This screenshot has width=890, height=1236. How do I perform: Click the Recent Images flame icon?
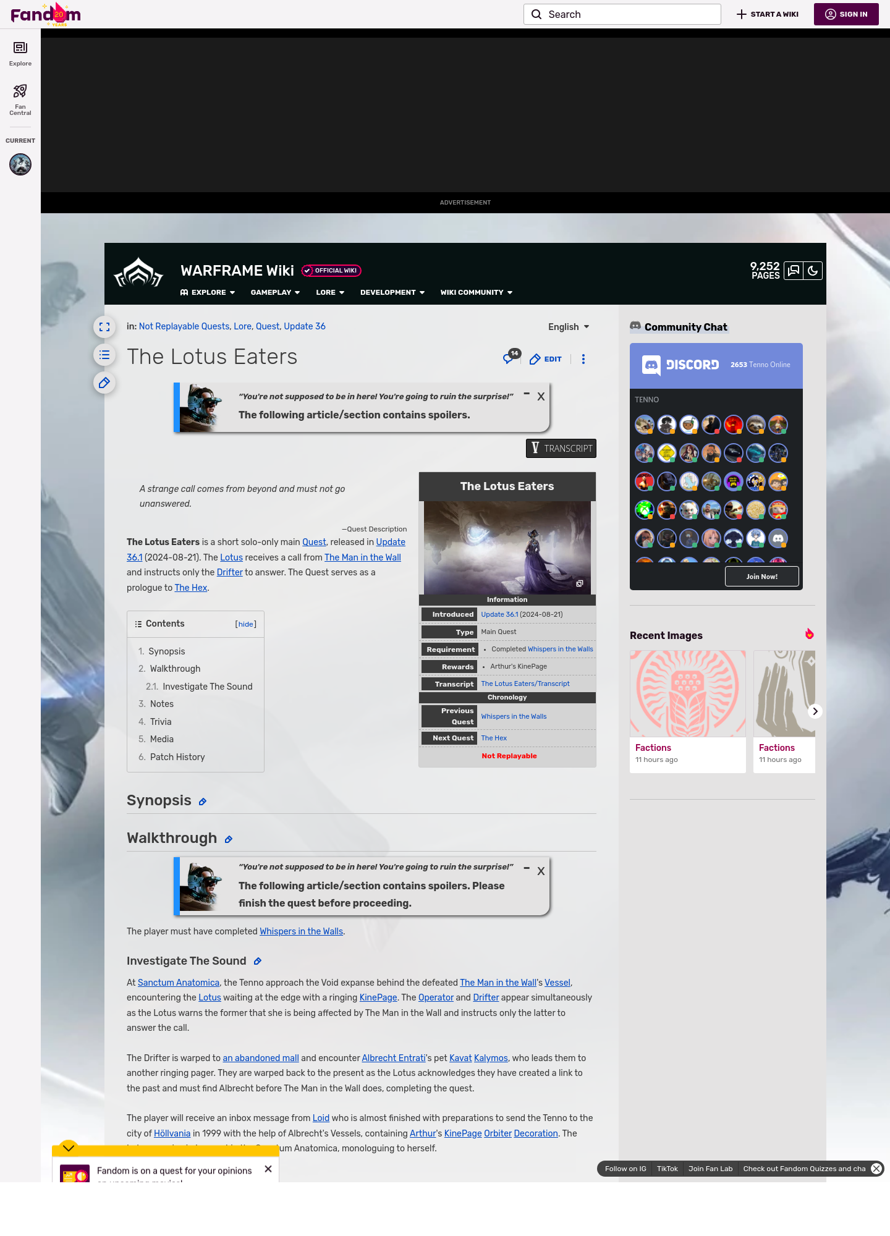click(810, 634)
